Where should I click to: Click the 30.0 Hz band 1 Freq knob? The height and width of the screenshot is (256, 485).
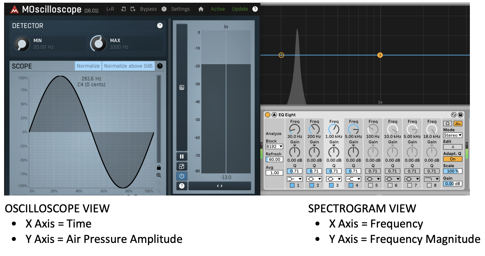click(295, 129)
